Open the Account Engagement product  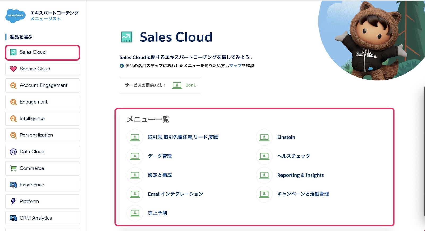point(42,85)
